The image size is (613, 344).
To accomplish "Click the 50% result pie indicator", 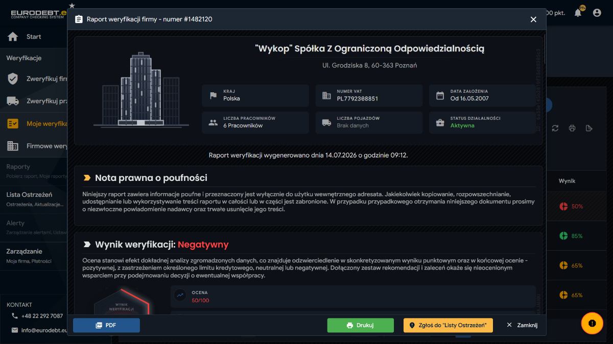I will coord(564,206).
